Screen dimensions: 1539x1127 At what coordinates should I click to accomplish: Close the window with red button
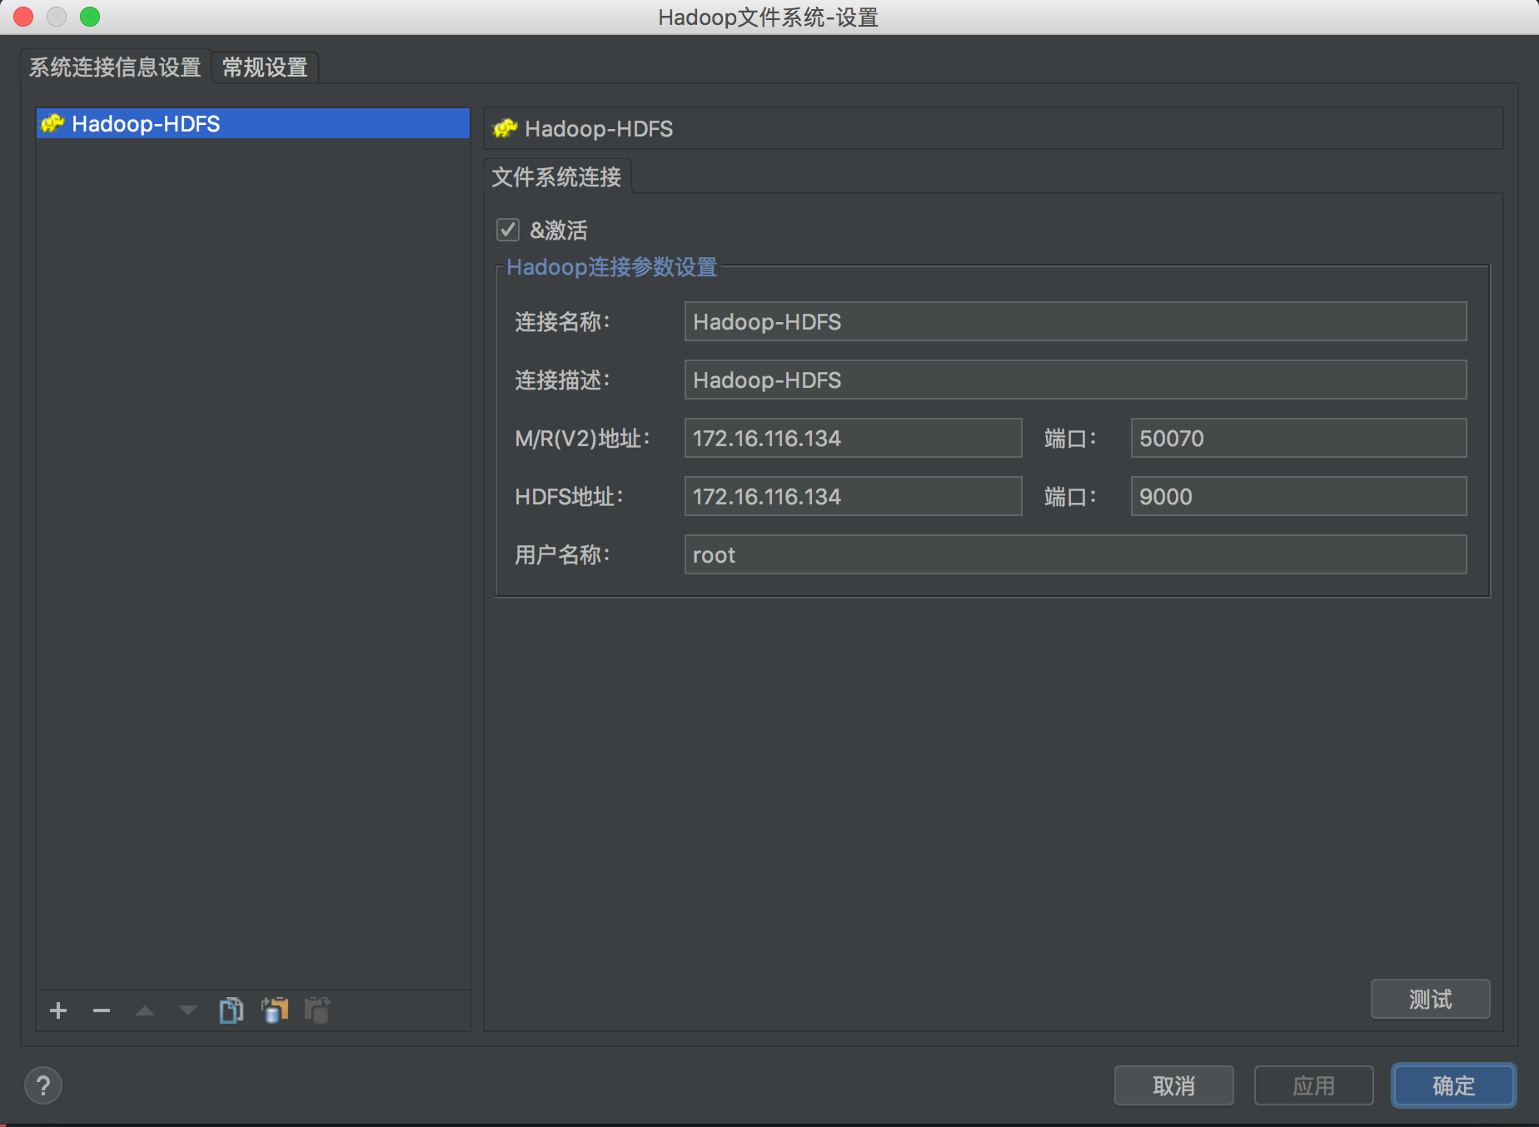pyautogui.click(x=24, y=17)
